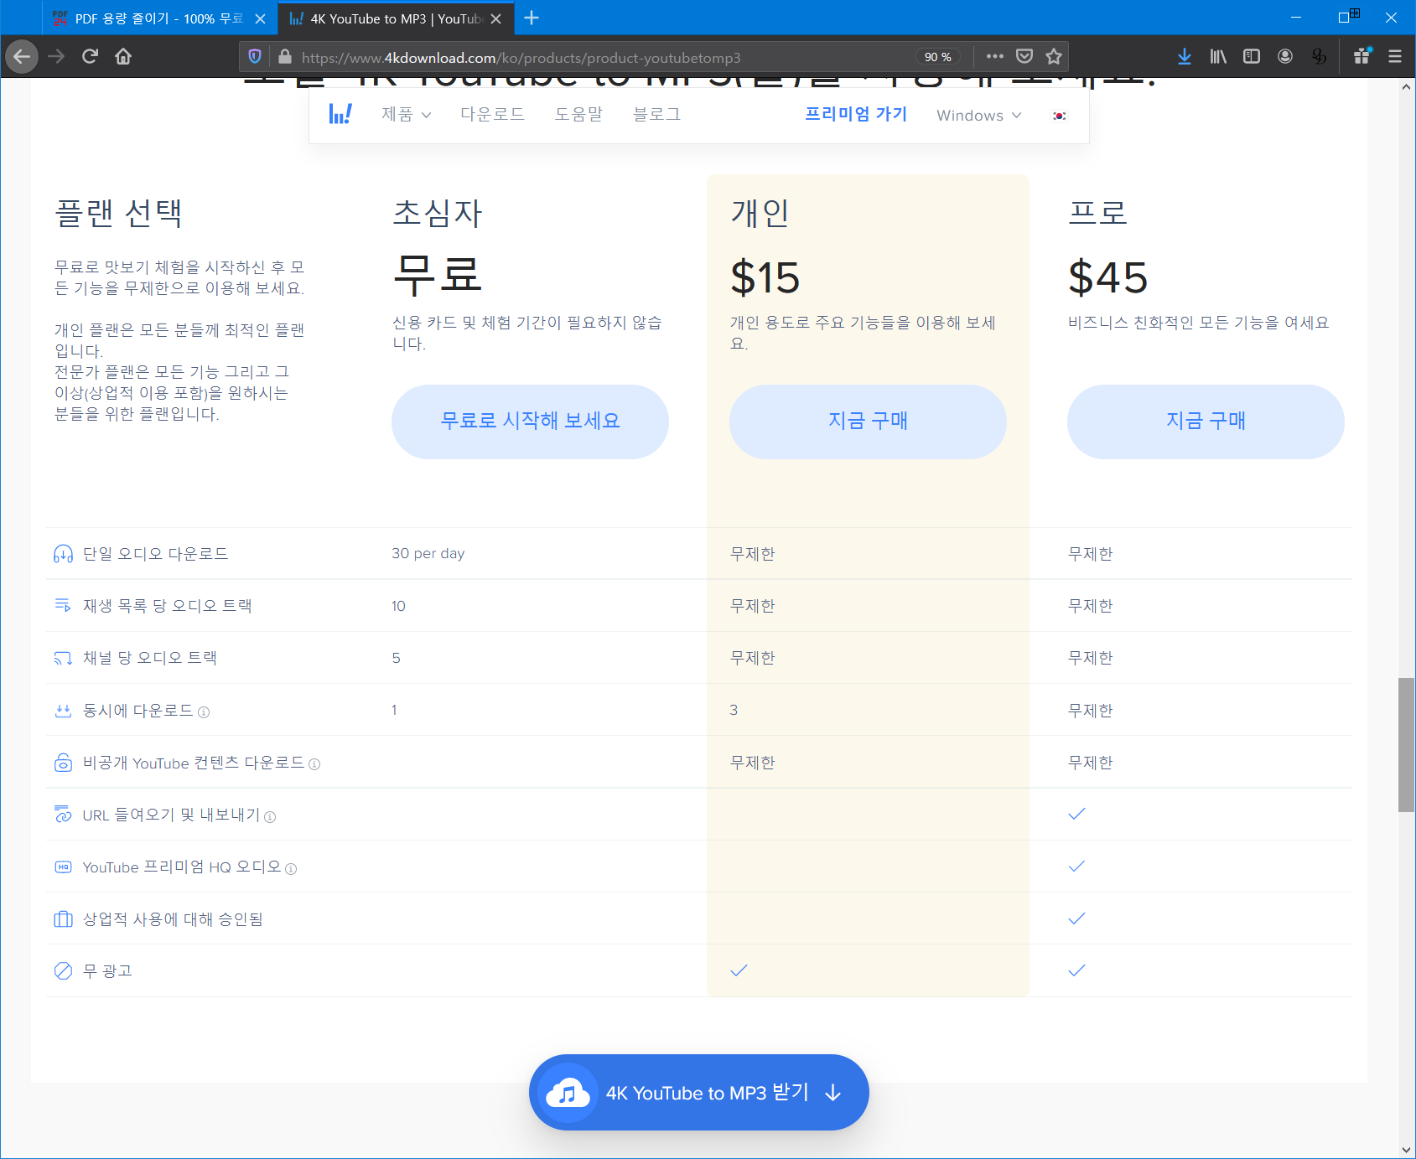Save page to Pocket
Screen dimensions: 1416x1159
coord(1024,56)
